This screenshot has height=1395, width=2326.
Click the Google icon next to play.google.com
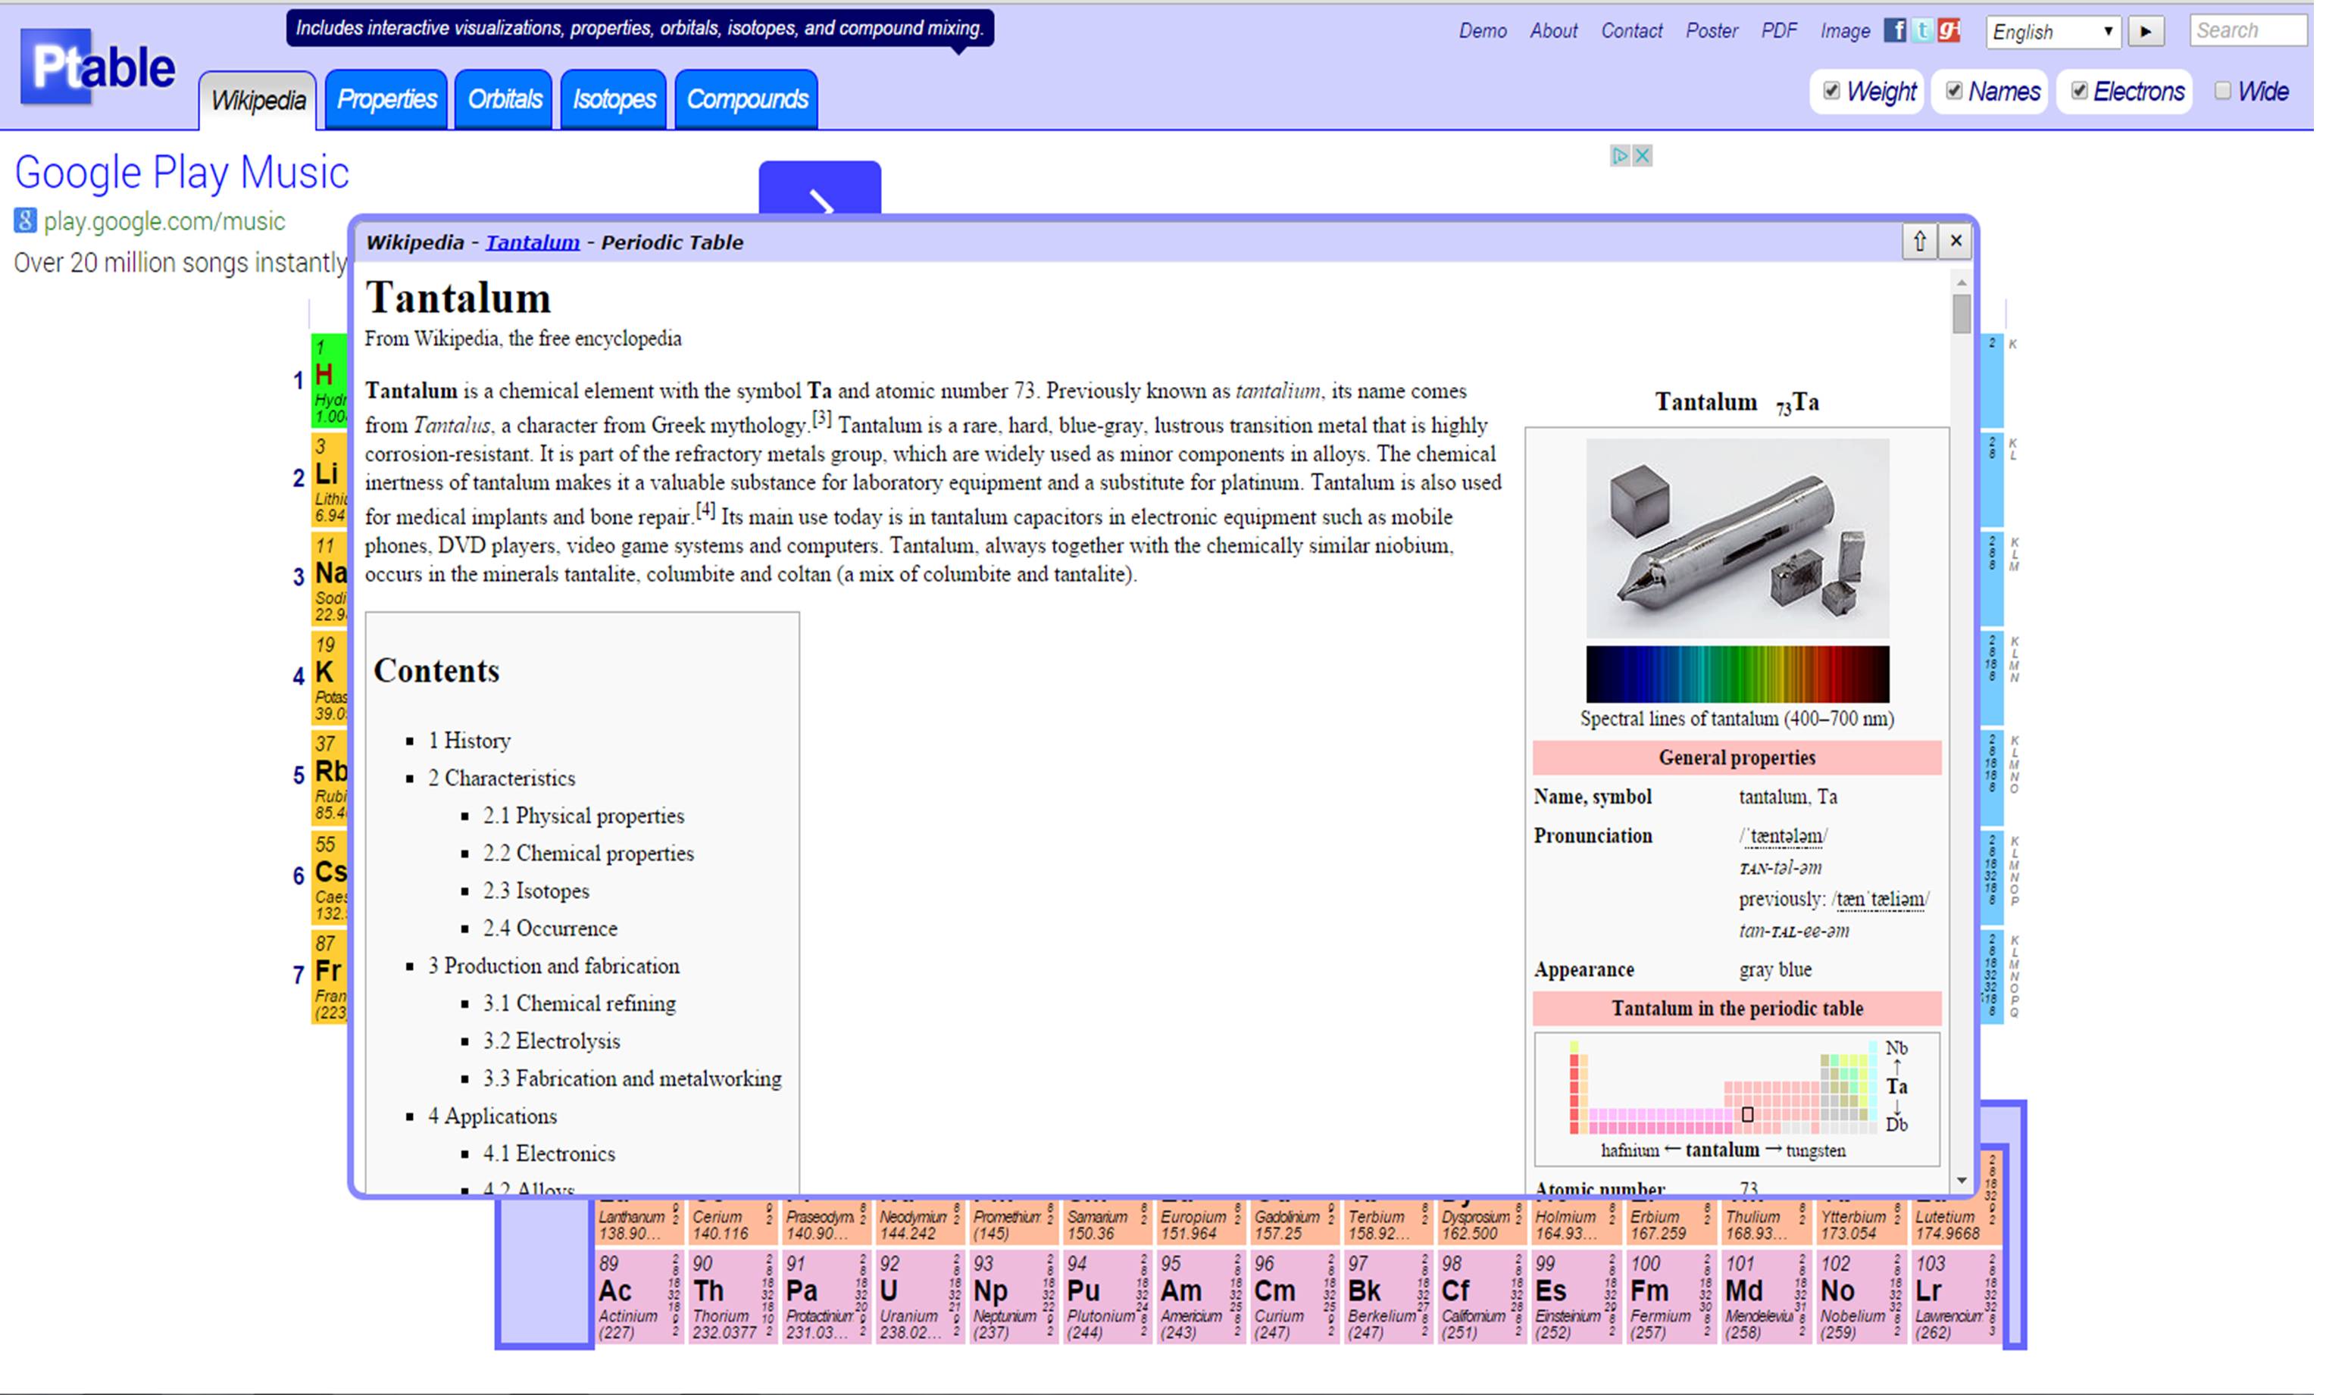tap(26, 221)
